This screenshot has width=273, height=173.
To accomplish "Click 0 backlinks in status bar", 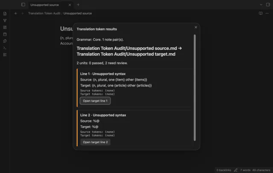I will 224,170.
